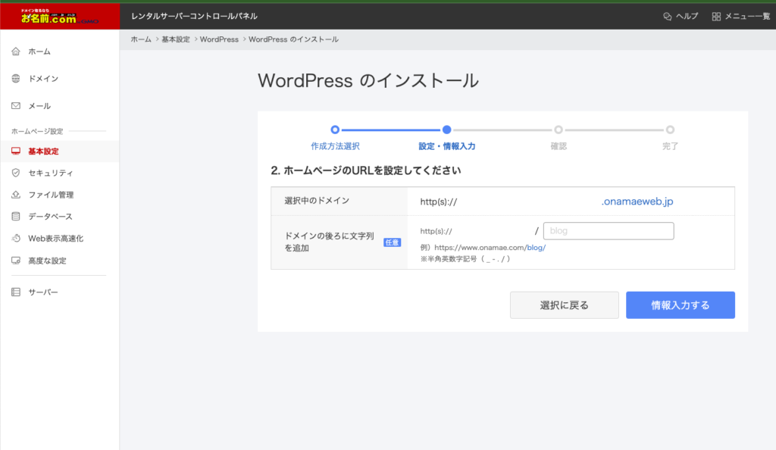This screenshot has width=776, height=450.
Task: Click the Web表示高速化 speed icon
Action: [16, 239]
